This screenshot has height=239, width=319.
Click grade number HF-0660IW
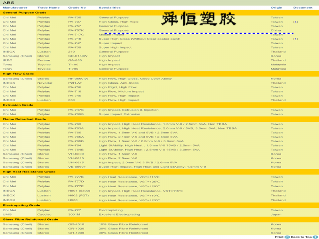click(x=78, y=78)
